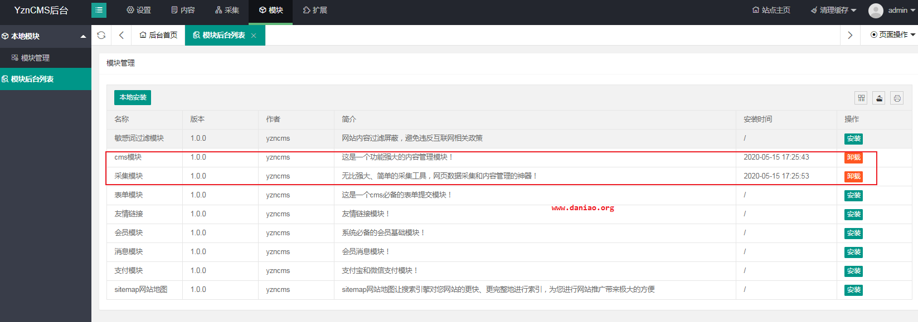918x322 pixels.
Task: Collapse the 本地模块 sidebar group
Action: click(46, 36)
